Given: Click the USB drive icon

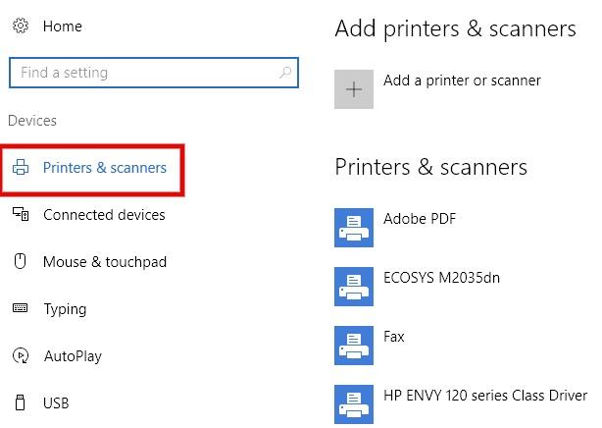Looking at the screenshot, I should click(20, 402).
